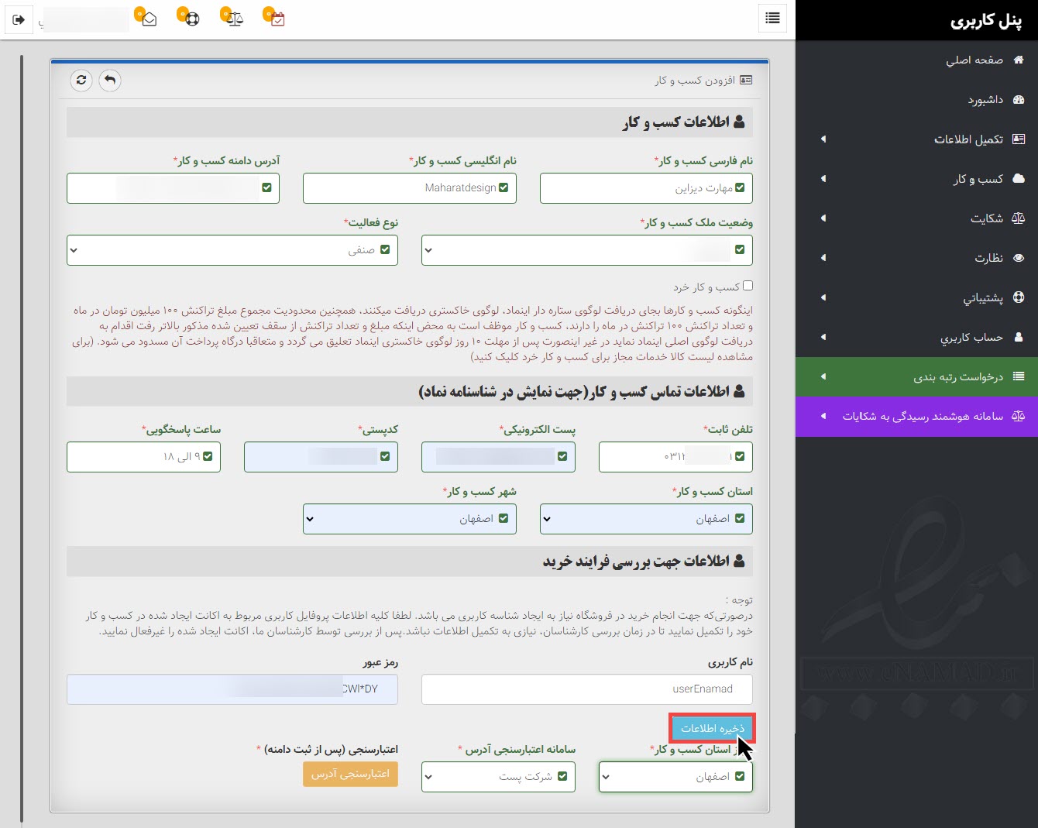Click the نام فارسی کسب و کار input
The width and height of the screenshot is (1038, 828).
pyautogui.click(x=646, y=188)
